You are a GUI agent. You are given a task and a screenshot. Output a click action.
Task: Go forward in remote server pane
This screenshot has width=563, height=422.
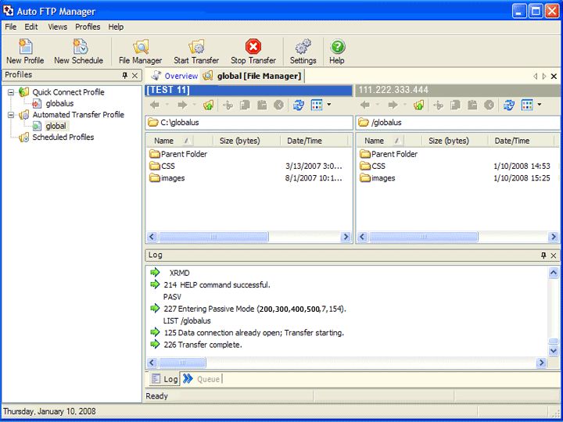pos(393,105)
